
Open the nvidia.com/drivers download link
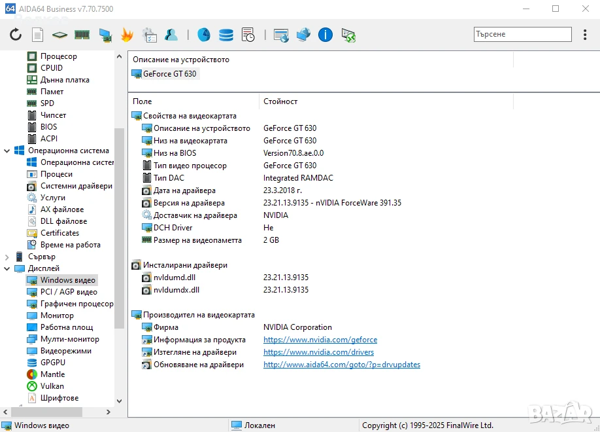coord(318,352)
